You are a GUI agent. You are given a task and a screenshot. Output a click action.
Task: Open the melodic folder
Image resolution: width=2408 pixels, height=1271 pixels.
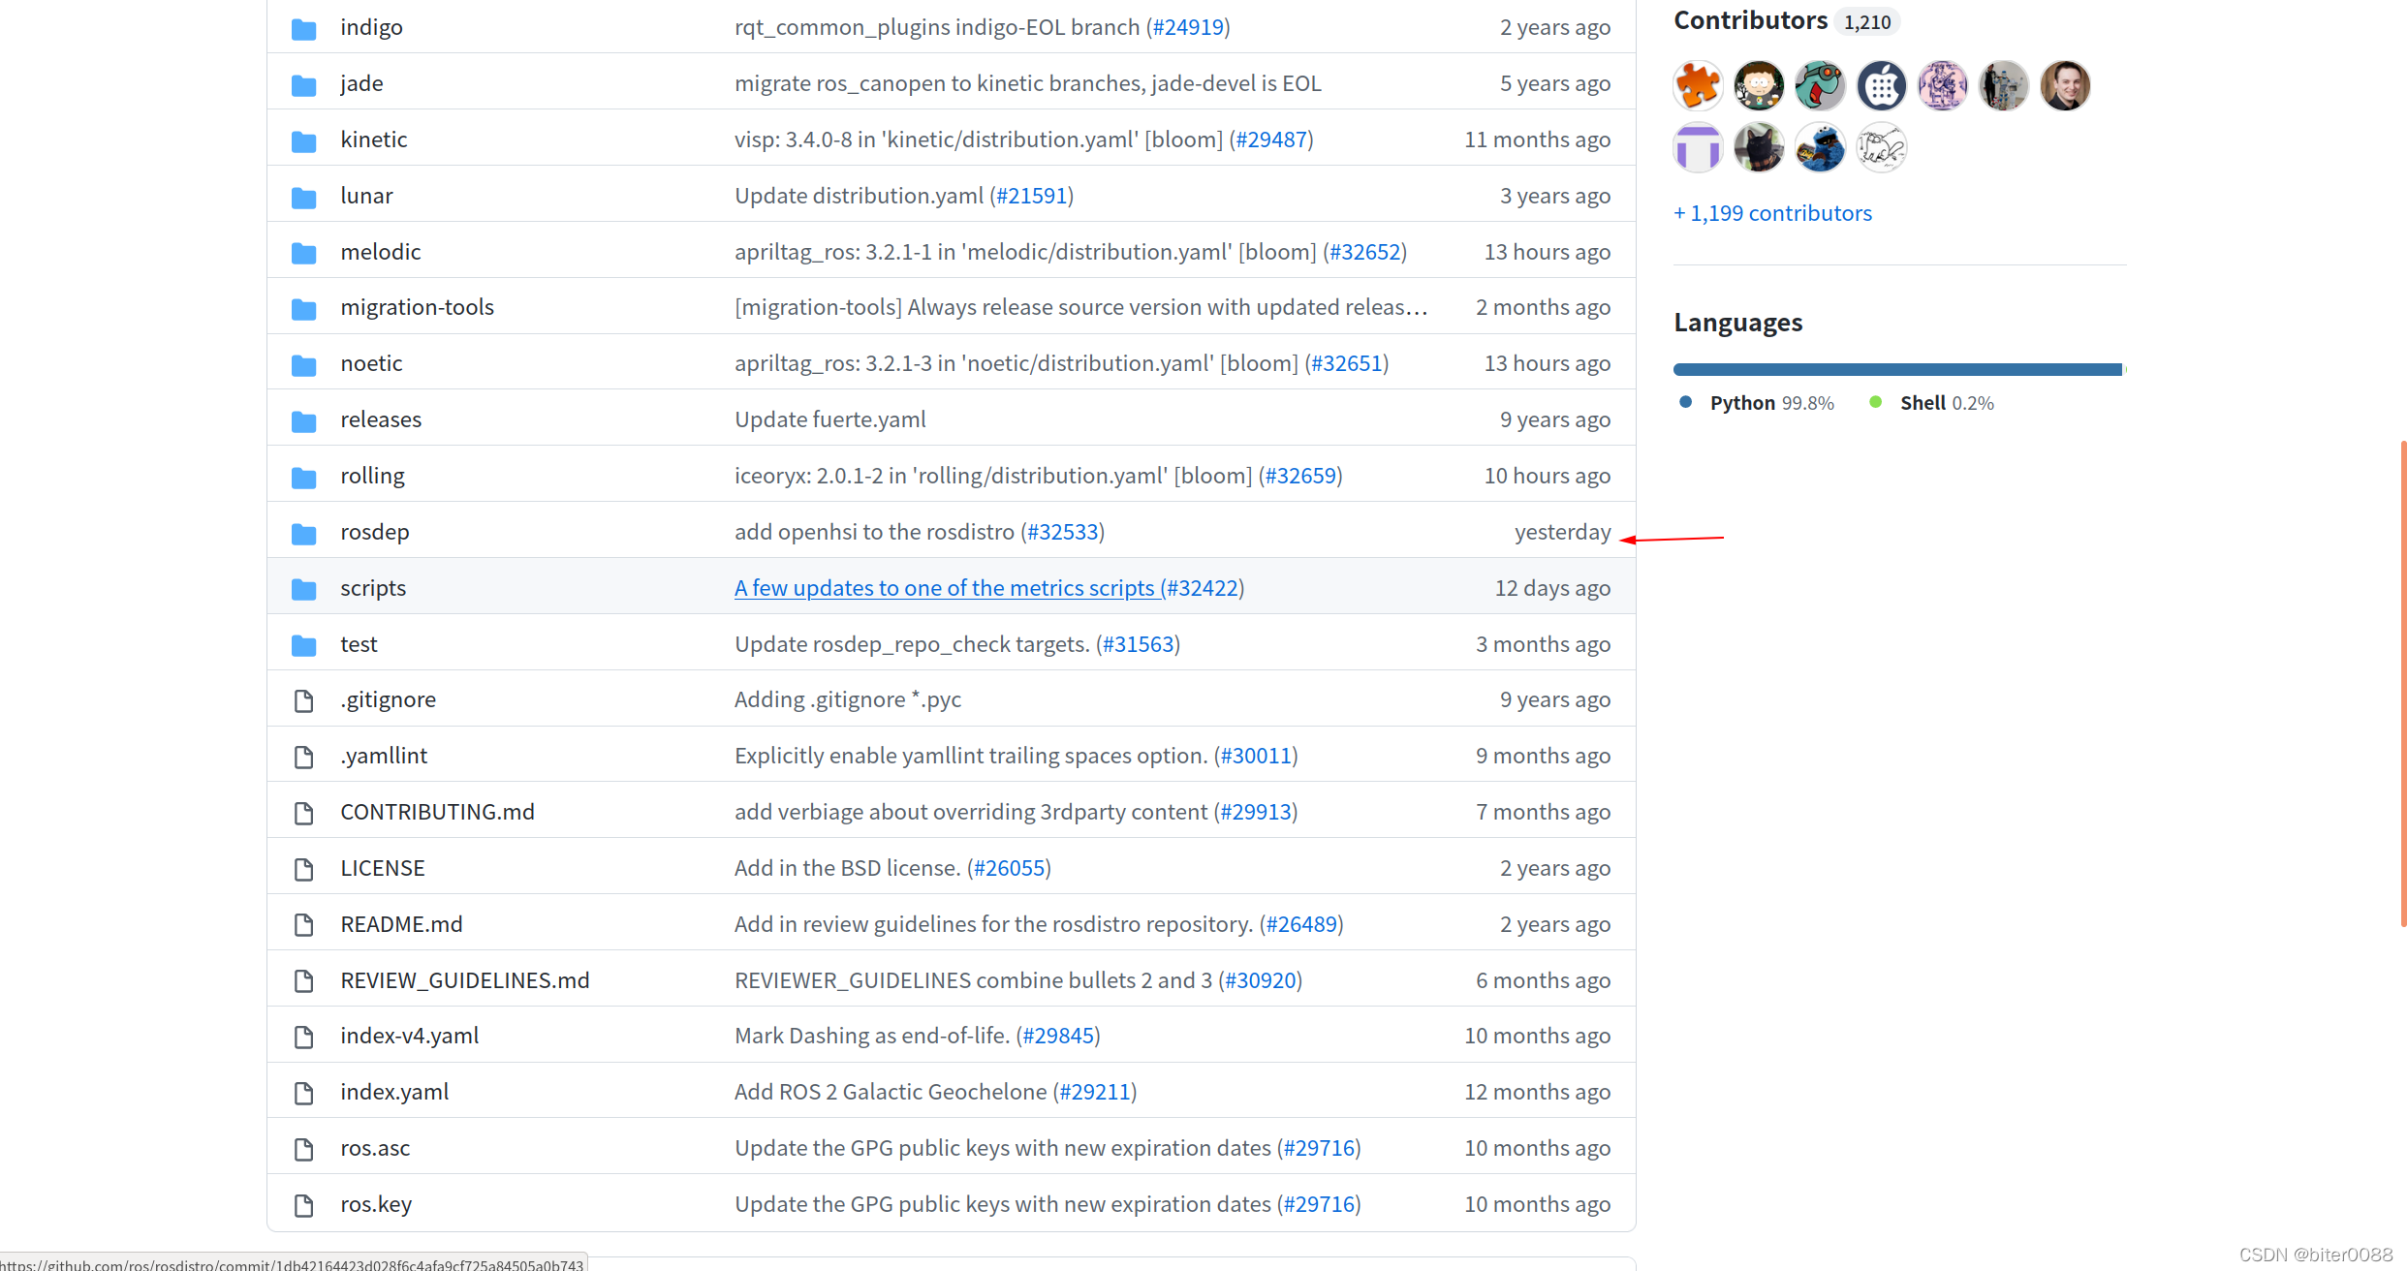[x=380, y=252]
